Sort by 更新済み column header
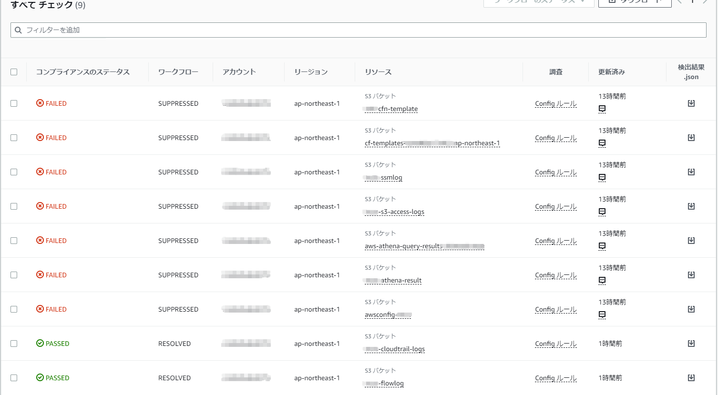This screenshot has height=395, width=718. pyautogui.click(x=612, y=72)
